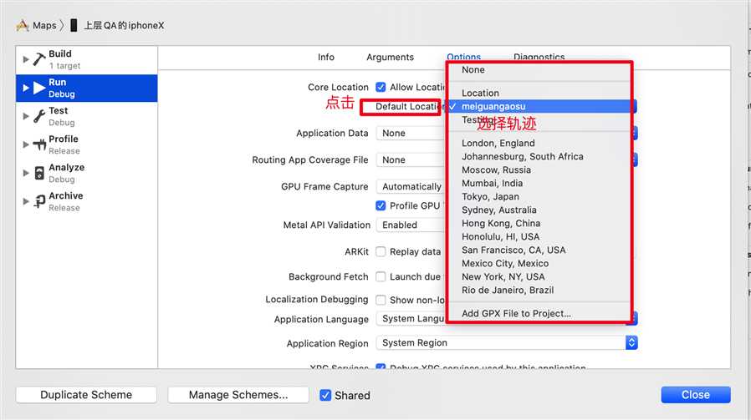Expand the Archive action disclosure triangle

[x=26, y=201]
